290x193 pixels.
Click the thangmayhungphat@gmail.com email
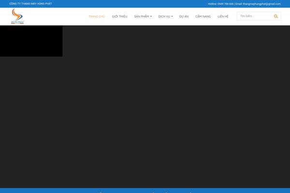(261, 4)
